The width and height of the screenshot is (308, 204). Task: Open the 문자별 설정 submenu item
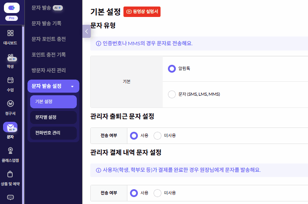(x=53, y=117)
